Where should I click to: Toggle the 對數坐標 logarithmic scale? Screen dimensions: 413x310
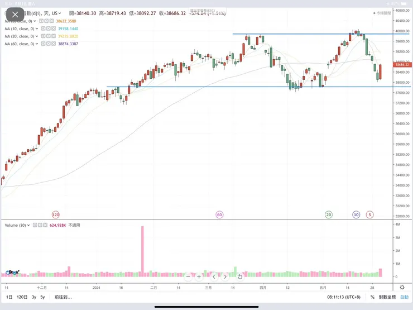(387, 297)
